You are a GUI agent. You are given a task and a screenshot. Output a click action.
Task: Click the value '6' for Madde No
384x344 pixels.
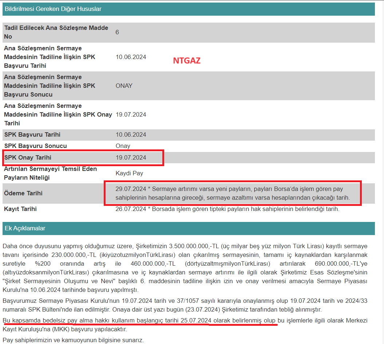point(117,32)
